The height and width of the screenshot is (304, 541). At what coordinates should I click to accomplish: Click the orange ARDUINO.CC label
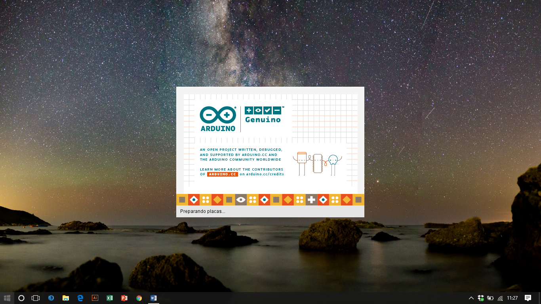[x=223, y=174]
